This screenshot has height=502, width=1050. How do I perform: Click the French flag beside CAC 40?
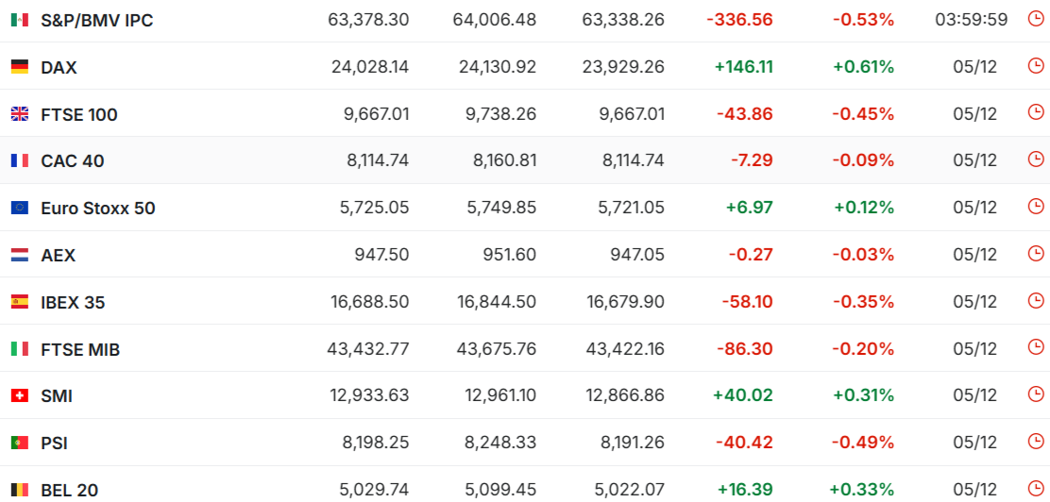tap(20, 160)
